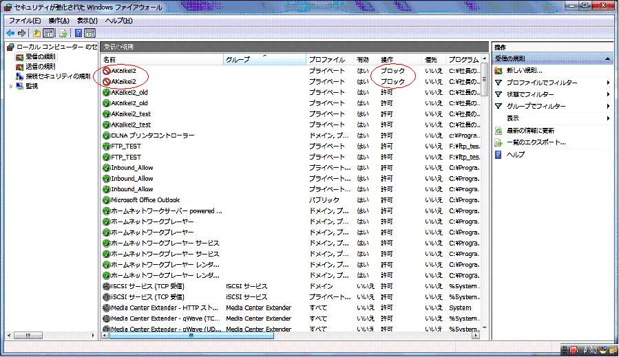
Task: Click the red block icon of first AKaikei2 rule
Action: point(106,71)
